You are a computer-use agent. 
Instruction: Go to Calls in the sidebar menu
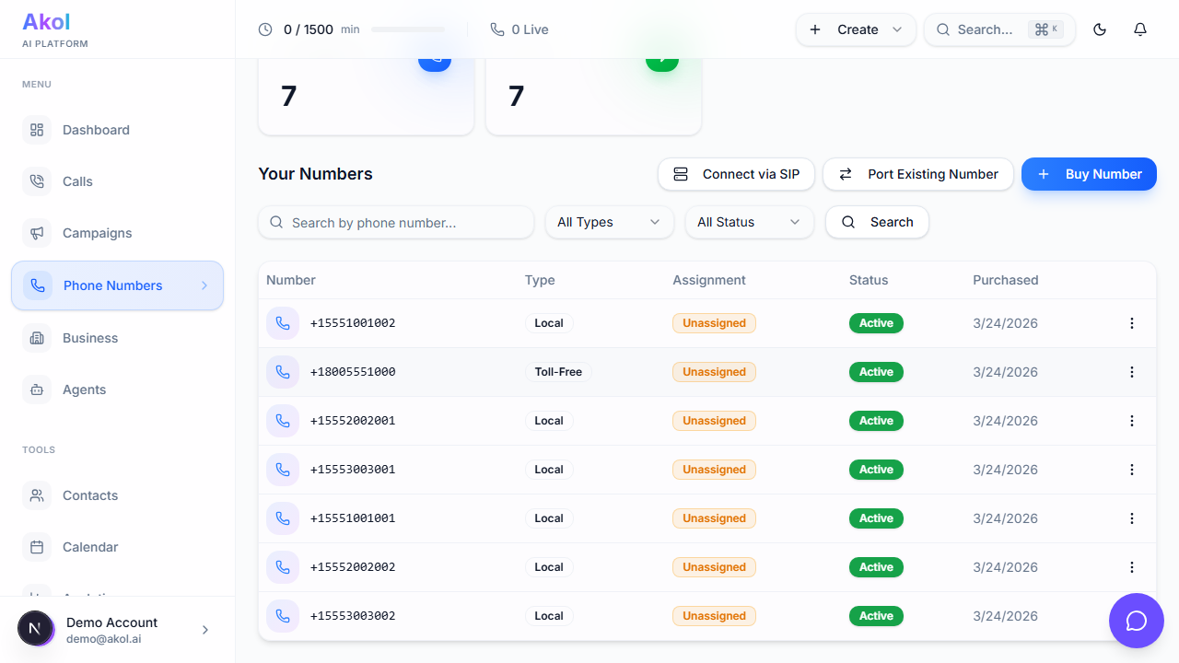point(77,181)
